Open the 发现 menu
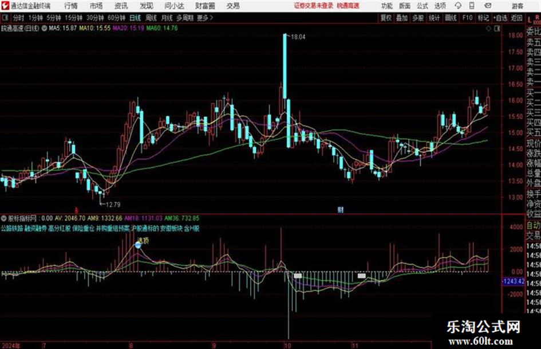The image size is (541, 349). (x=147, y=6)
